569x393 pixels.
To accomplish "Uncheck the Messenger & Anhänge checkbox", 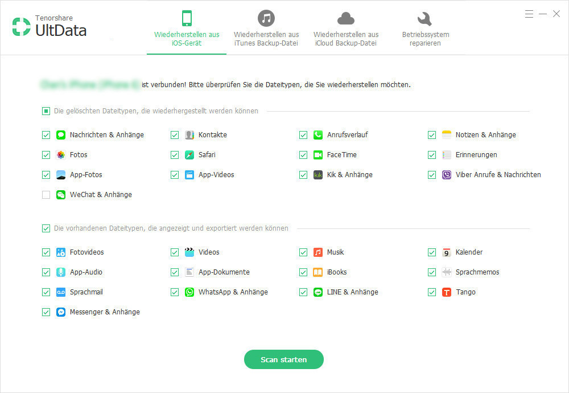I will coord(46,312).
